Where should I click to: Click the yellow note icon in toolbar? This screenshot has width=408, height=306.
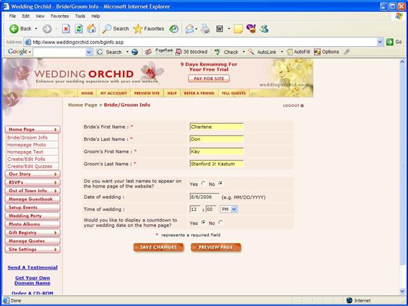click(238, 29)
